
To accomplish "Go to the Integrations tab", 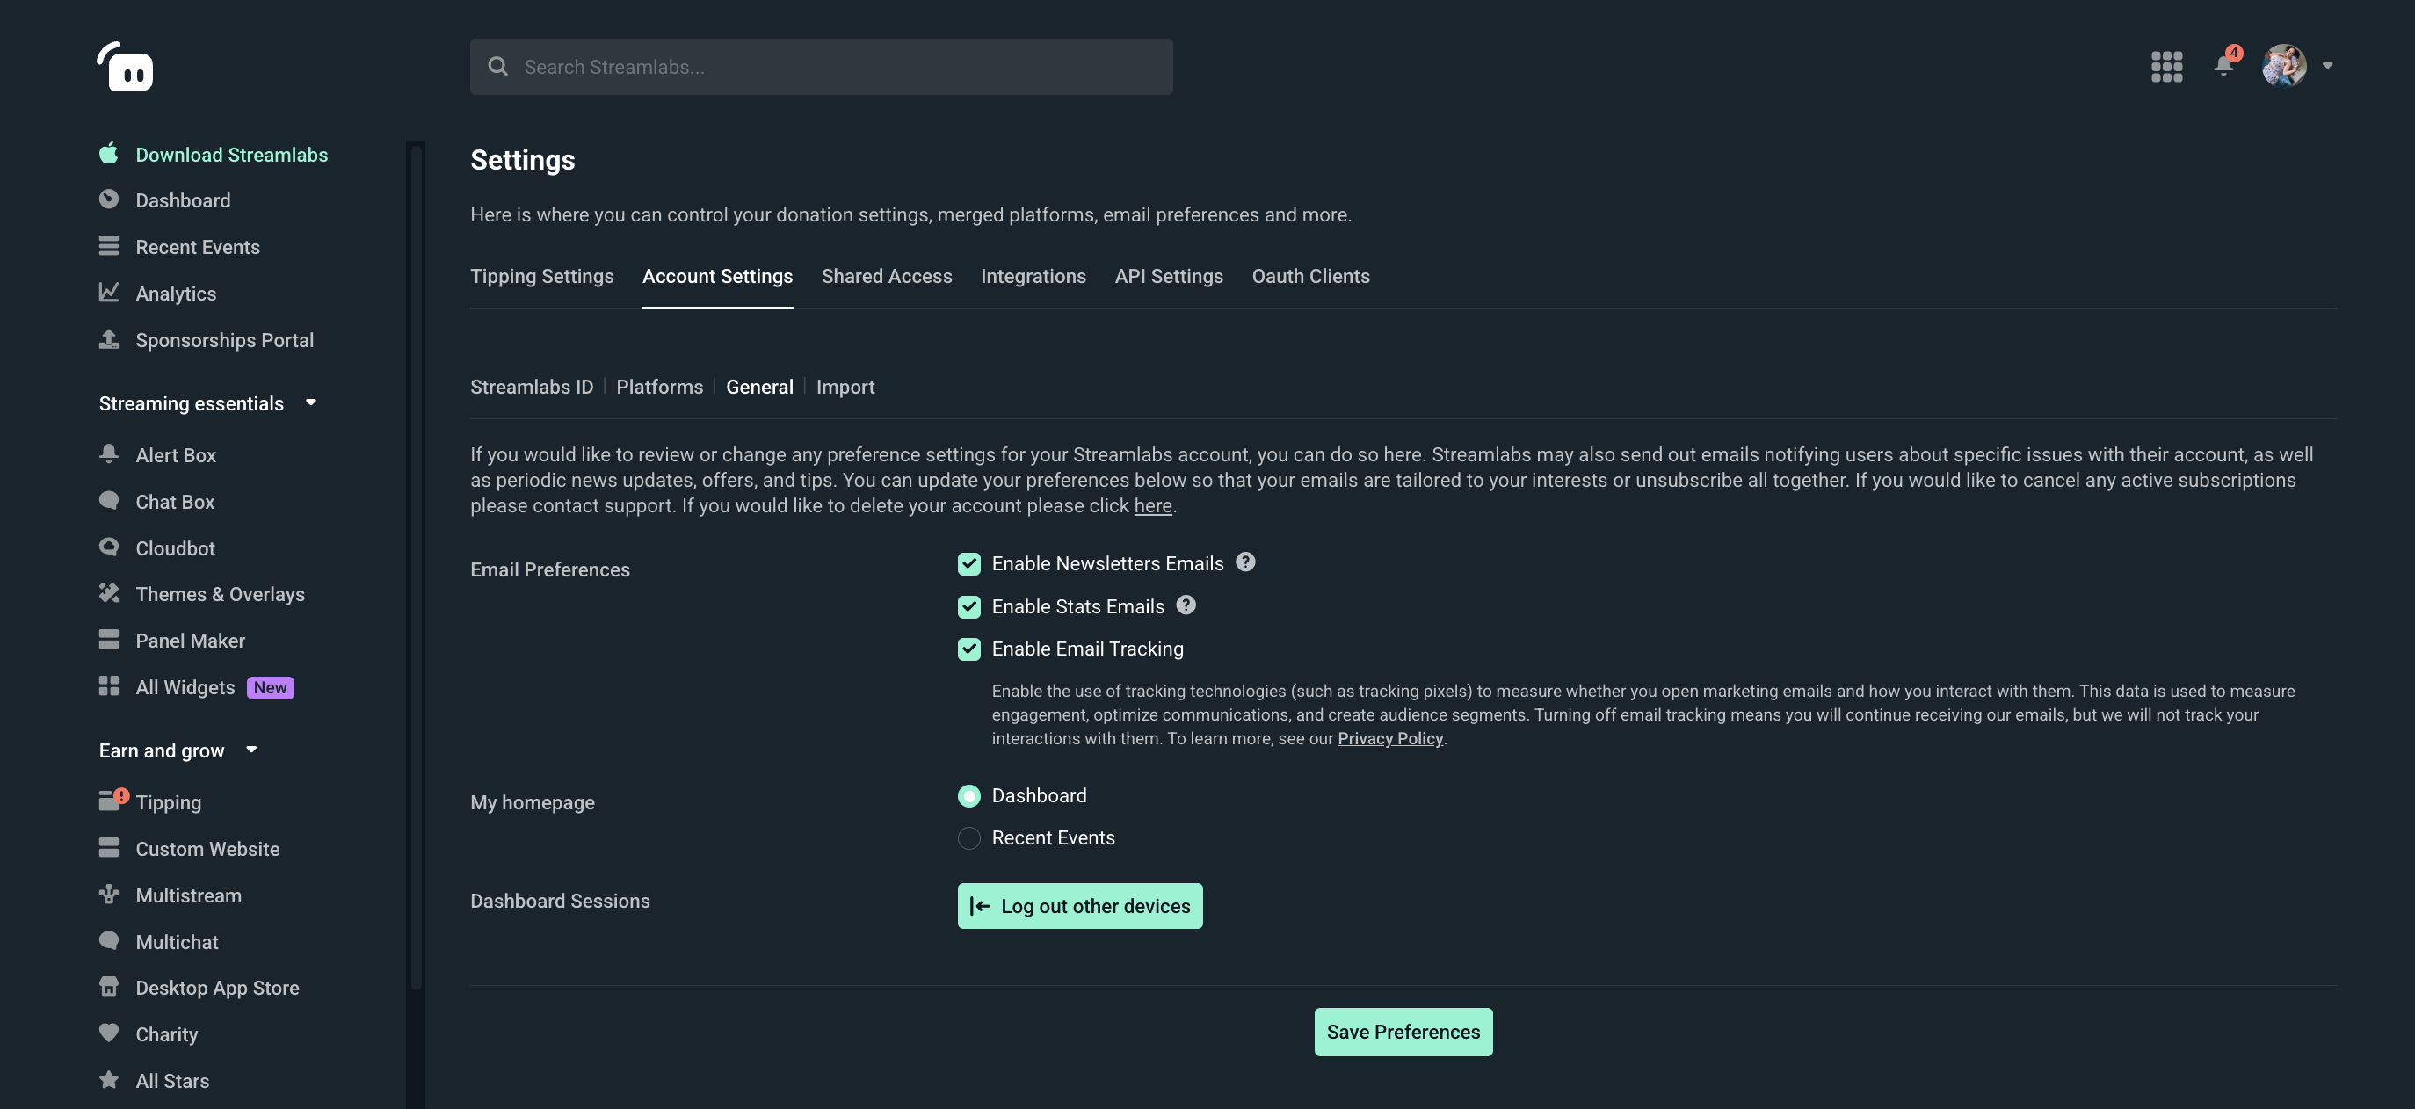I will [1033, 277].
